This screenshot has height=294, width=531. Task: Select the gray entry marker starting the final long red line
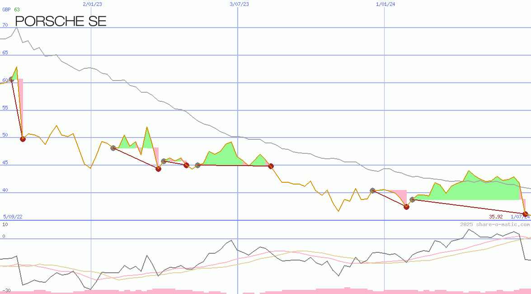(412, 200)
